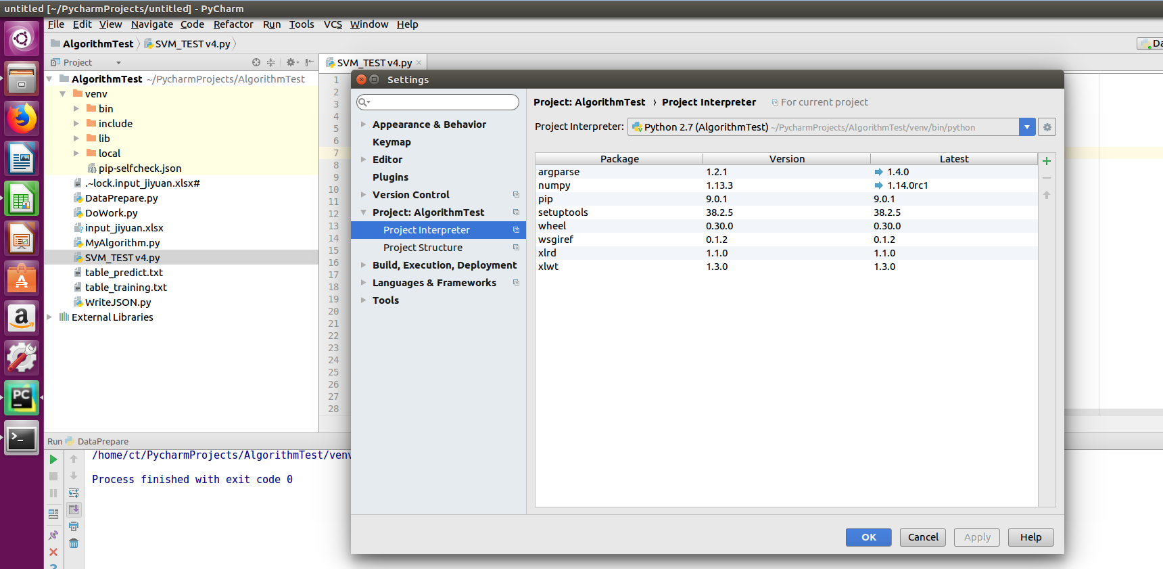Click OK button in Settings dialog
Viewport: 1163px width, 569px height.
coord(869,537)
